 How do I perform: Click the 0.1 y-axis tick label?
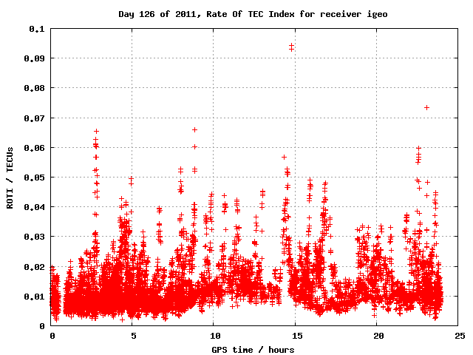(x=37, y=28)
